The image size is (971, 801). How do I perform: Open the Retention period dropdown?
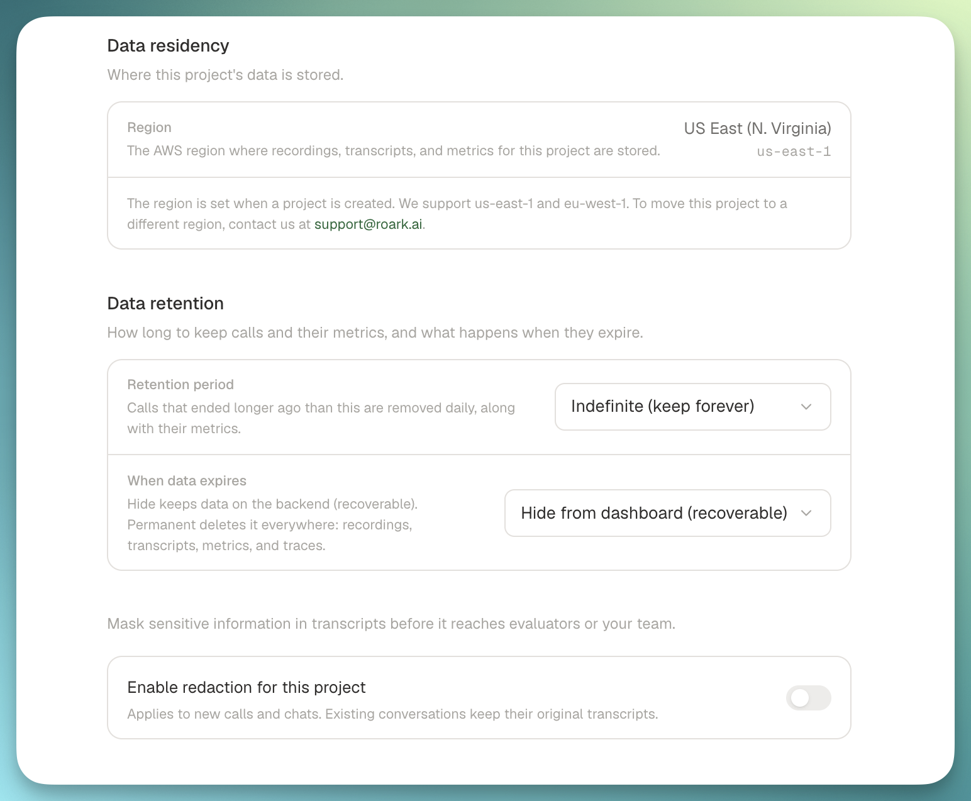(x=692, y=407)
